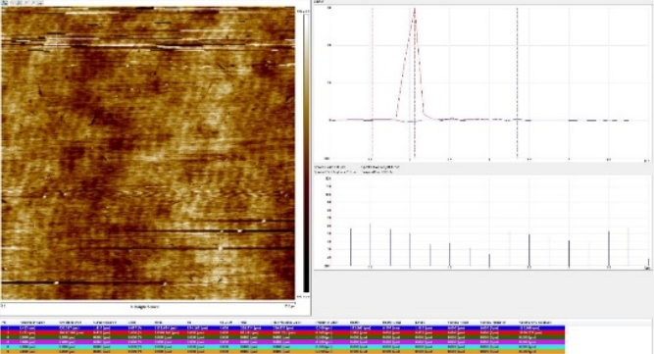Image resolution: width=654 pixels, height=354 pixels.
Task: Select the cyan measurement row in the table
Action: pyautogui.click(x=282, y=347)
